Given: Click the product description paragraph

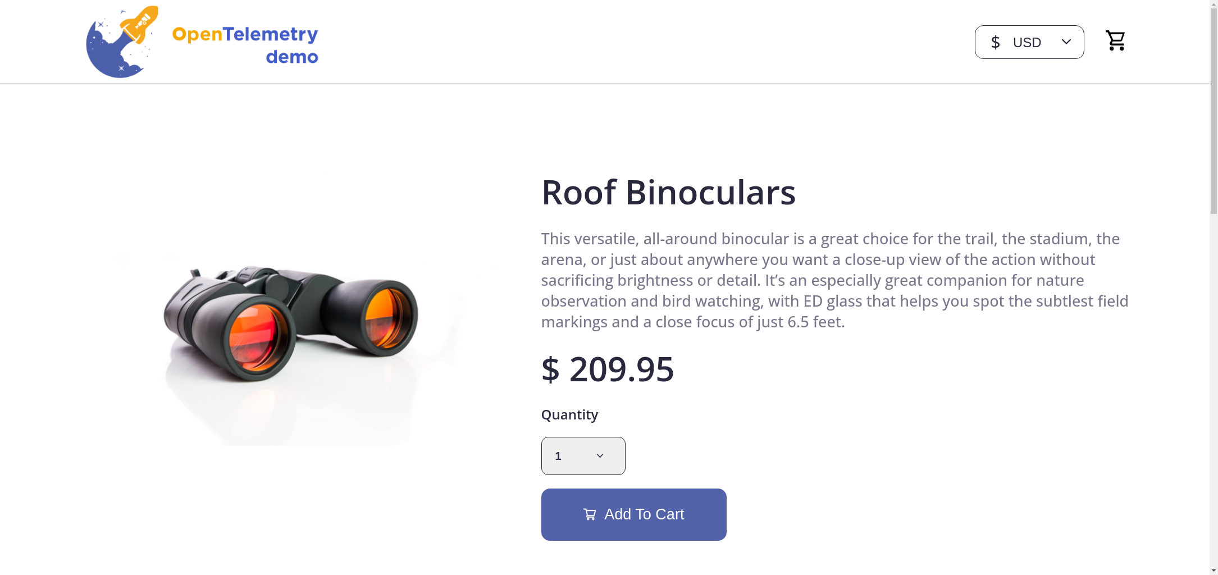Looking at the screenshot, I should point(834,280).
